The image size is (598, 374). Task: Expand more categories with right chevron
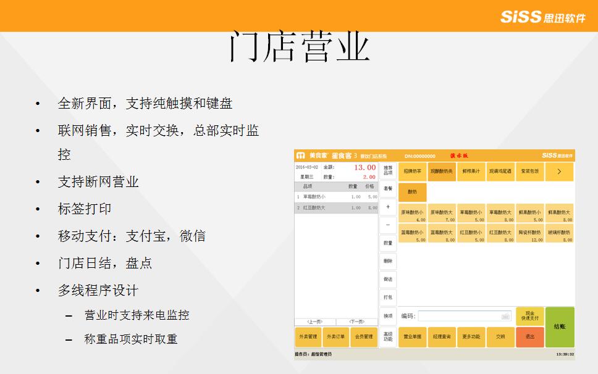(559, 172)
